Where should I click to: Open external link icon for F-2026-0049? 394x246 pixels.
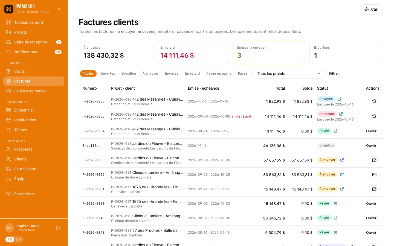click(x=336, y=218)
